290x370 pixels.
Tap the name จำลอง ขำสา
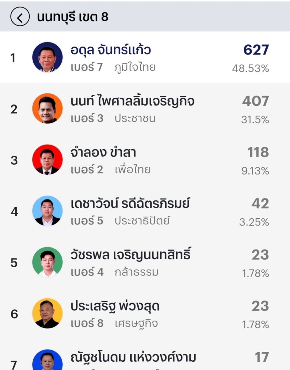click(103, 152)
